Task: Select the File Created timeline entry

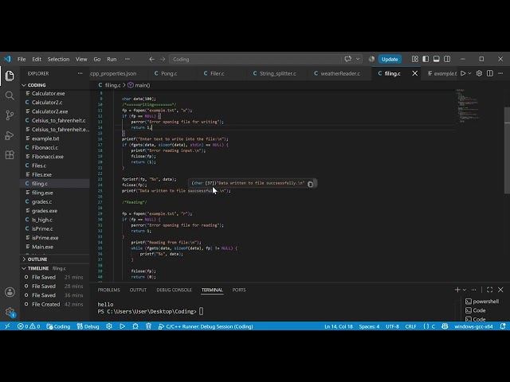Action: pyautogui.click(x=55, y=304)
